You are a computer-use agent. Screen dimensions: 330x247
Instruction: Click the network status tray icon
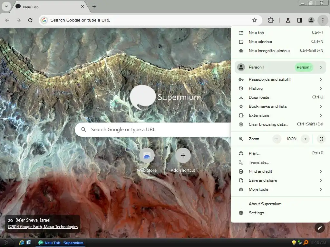(300, 242)
